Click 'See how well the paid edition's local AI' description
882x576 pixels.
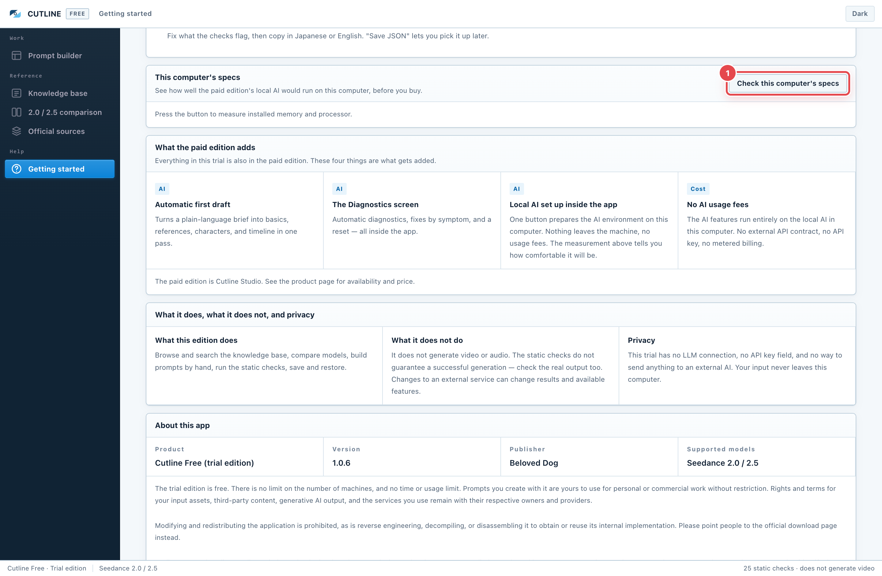(x=288, y=90)
